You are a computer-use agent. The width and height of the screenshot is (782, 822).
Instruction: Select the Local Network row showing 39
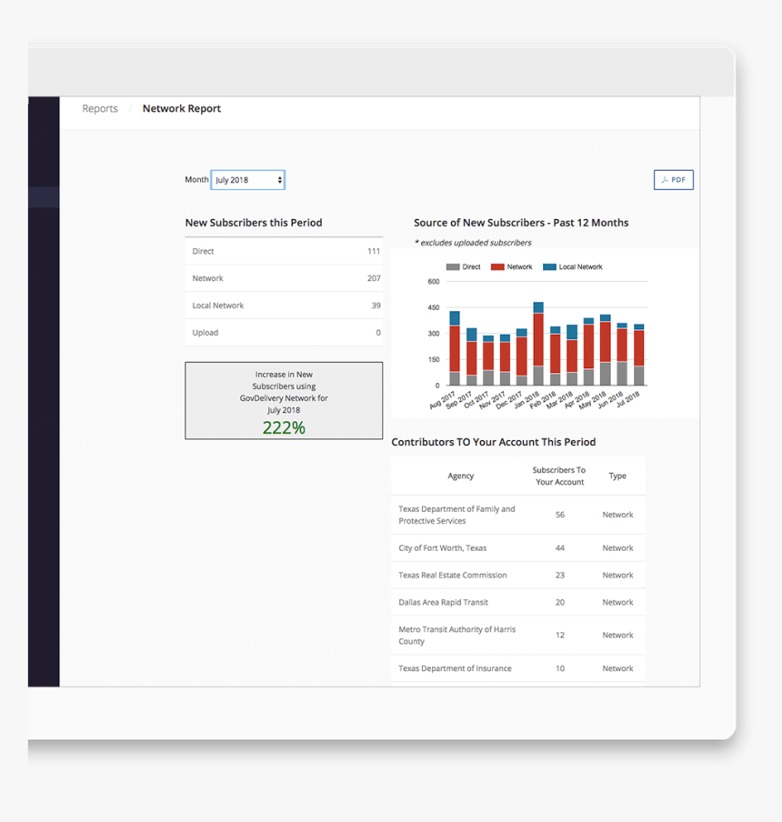pyautogui.click(x=284, y=306)
